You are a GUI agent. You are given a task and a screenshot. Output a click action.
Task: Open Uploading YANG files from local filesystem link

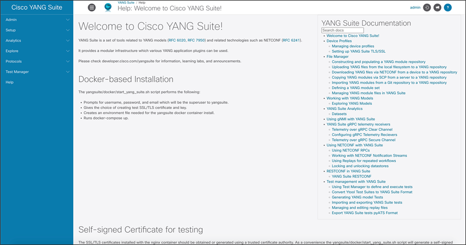click(x=389, y=67)
